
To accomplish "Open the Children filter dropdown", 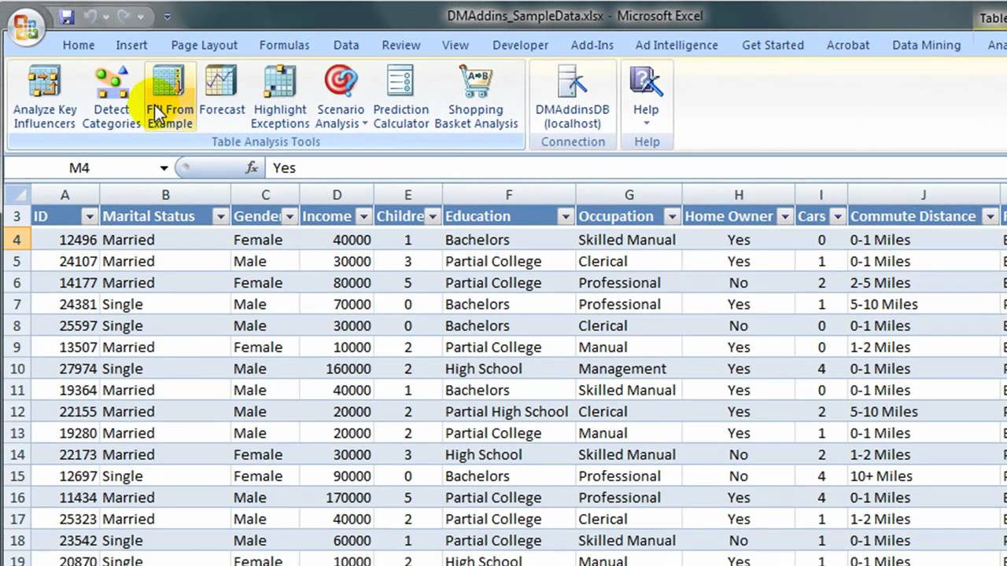I will click(433, 216).
